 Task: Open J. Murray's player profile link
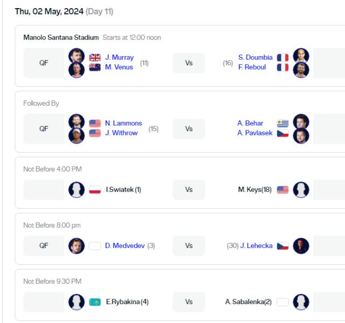click(119, 58)
